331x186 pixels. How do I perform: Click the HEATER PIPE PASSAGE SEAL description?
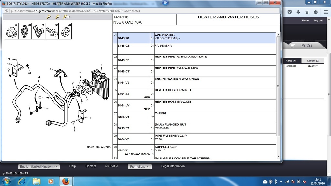176,68
